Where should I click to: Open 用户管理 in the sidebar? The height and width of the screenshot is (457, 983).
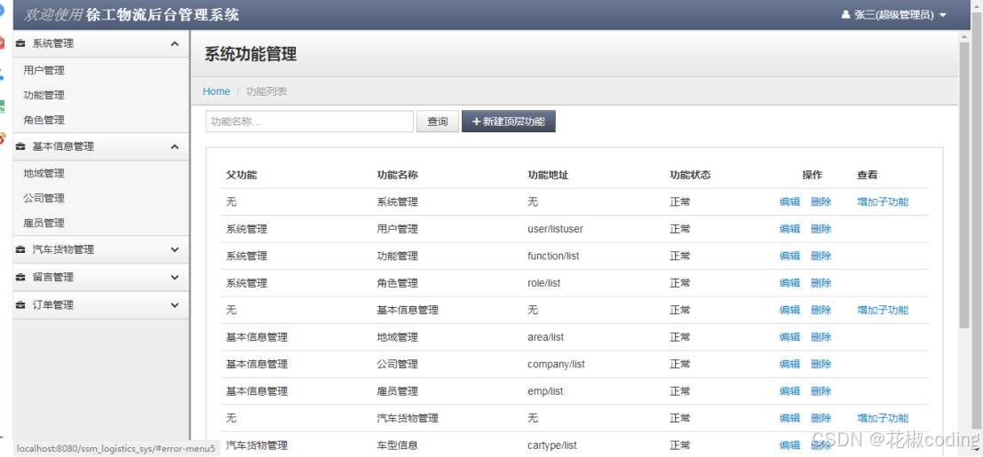pyautogui.click(x=44, y=71)
